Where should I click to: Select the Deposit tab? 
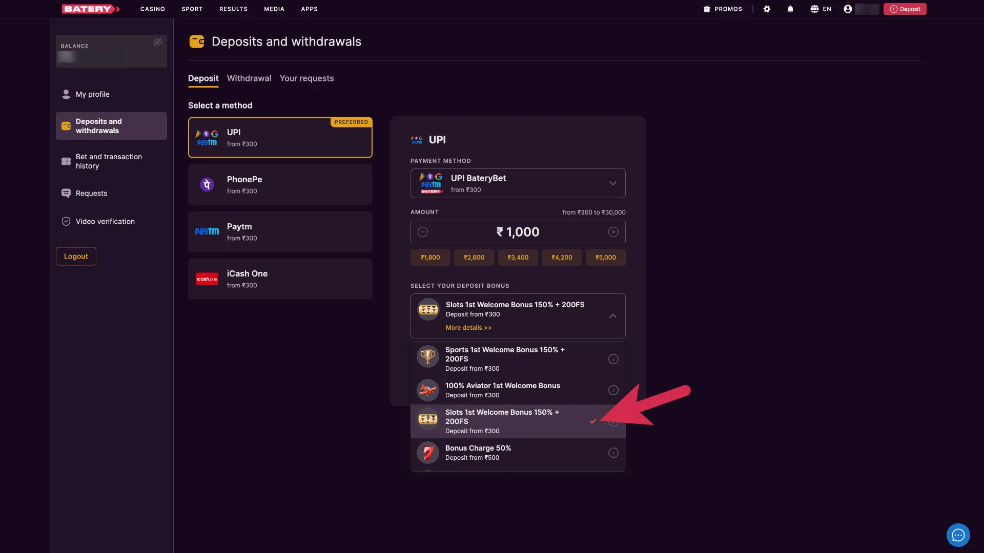pyautogui.click(x=203, y=78)
